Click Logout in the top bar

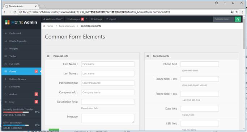[x=111, y=19]
